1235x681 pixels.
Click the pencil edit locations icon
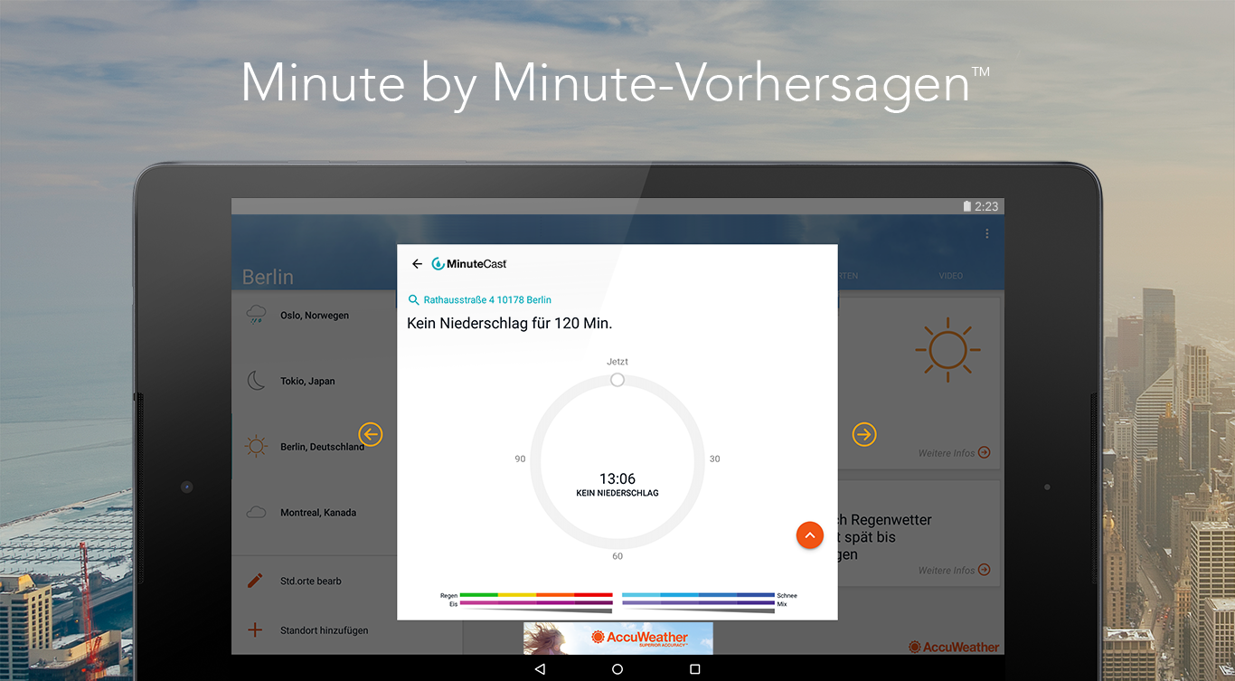[x=255, y=581]
